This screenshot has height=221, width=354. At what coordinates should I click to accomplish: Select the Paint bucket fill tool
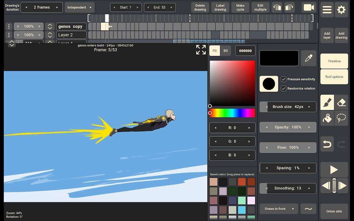point(327,118)
